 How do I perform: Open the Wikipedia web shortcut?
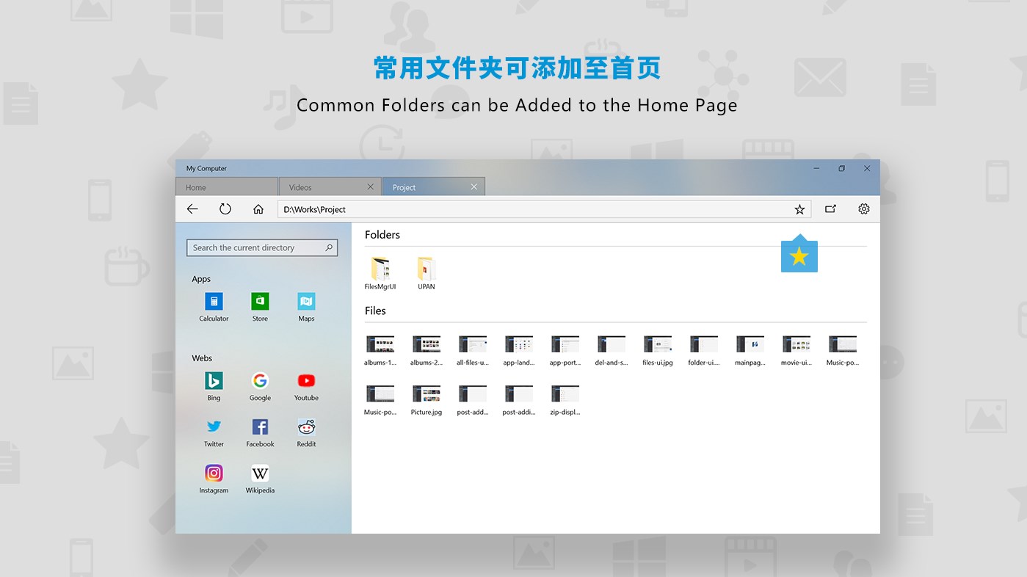[260, 473]
